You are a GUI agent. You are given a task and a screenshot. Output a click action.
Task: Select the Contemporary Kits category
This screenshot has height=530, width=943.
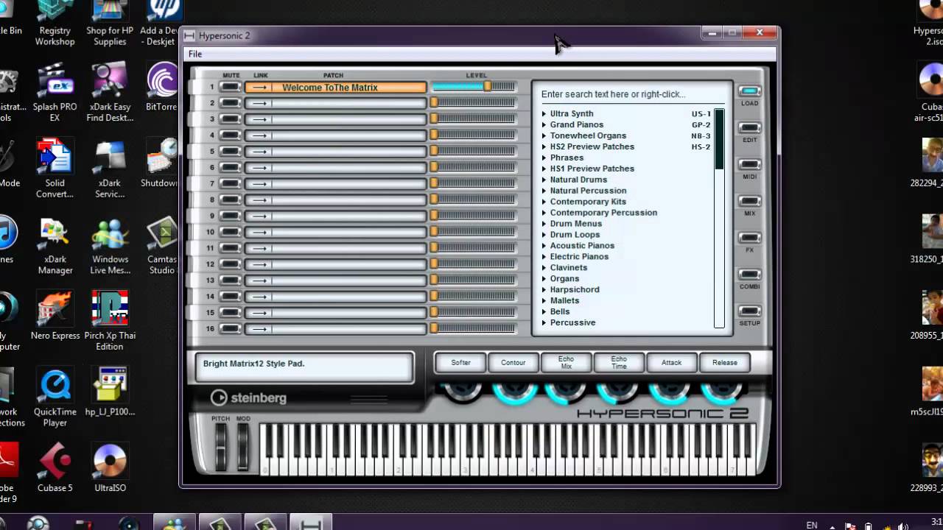tap(588, 202)
